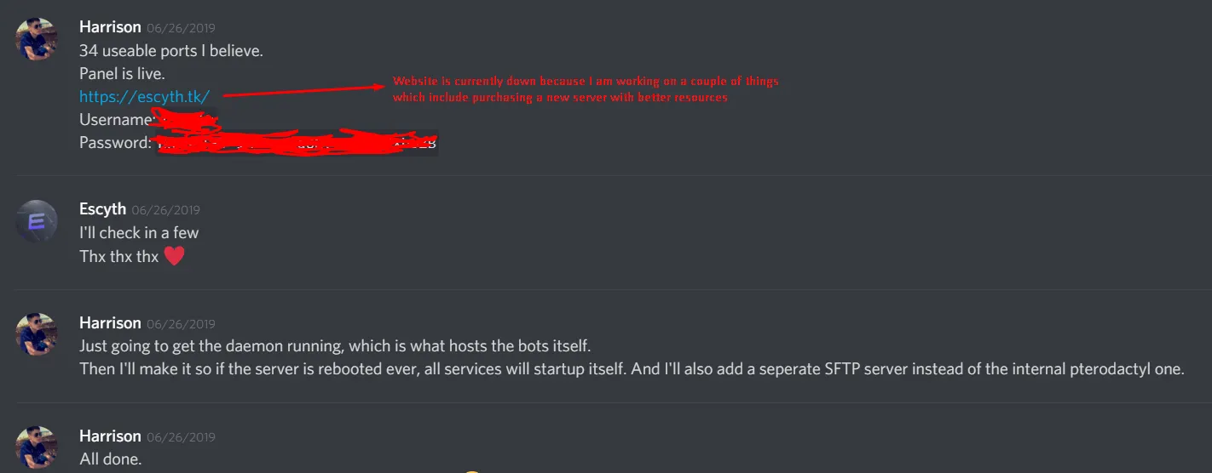Click the red arrow pointing from the link
Viewport: 1212px width, 473px height.
tap(303, 91)
